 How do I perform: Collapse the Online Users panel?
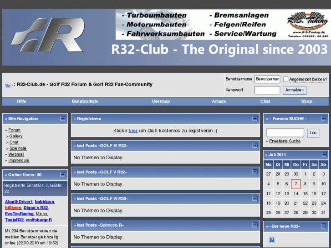pos(62,174)
